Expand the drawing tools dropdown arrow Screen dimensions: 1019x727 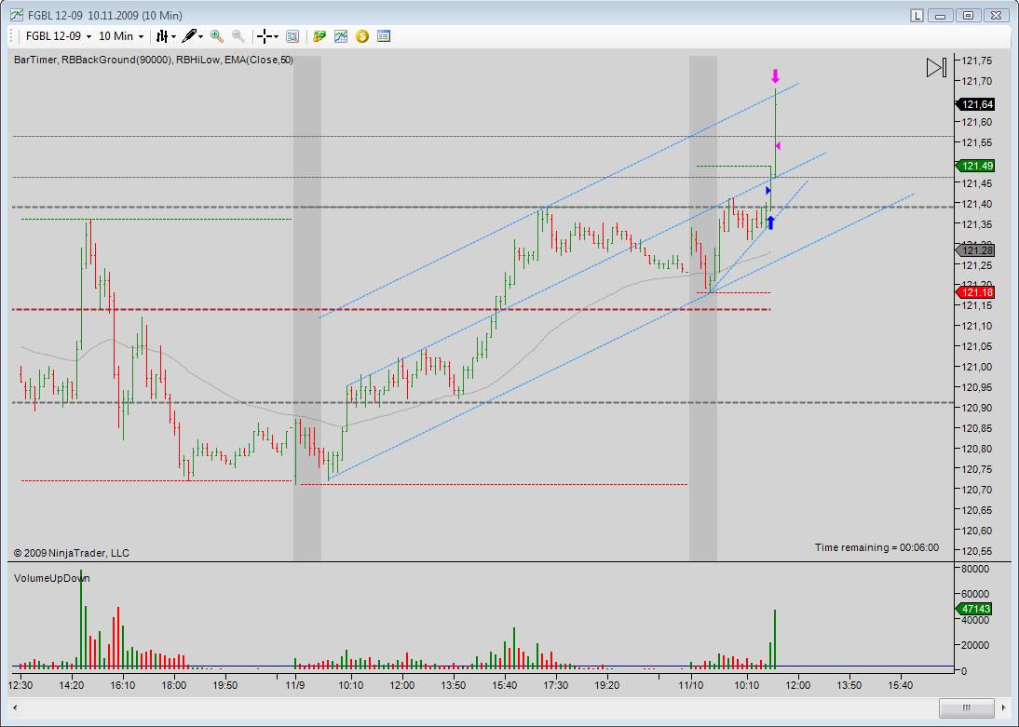(201, 37)
